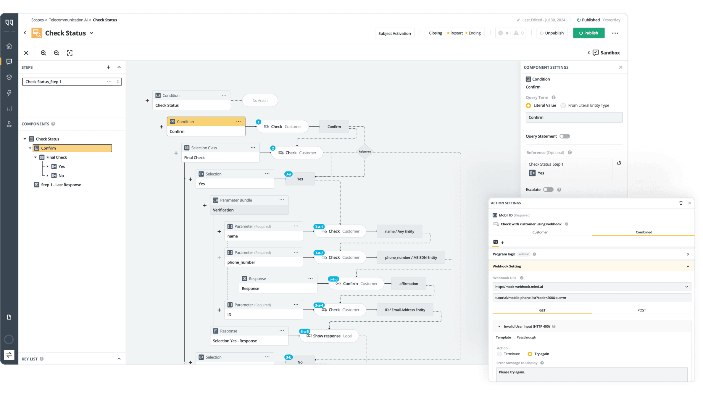The height and width of the screenshot is (402, 703).
Task: Select the Try again radio button for Action
Action: [530, 354]
